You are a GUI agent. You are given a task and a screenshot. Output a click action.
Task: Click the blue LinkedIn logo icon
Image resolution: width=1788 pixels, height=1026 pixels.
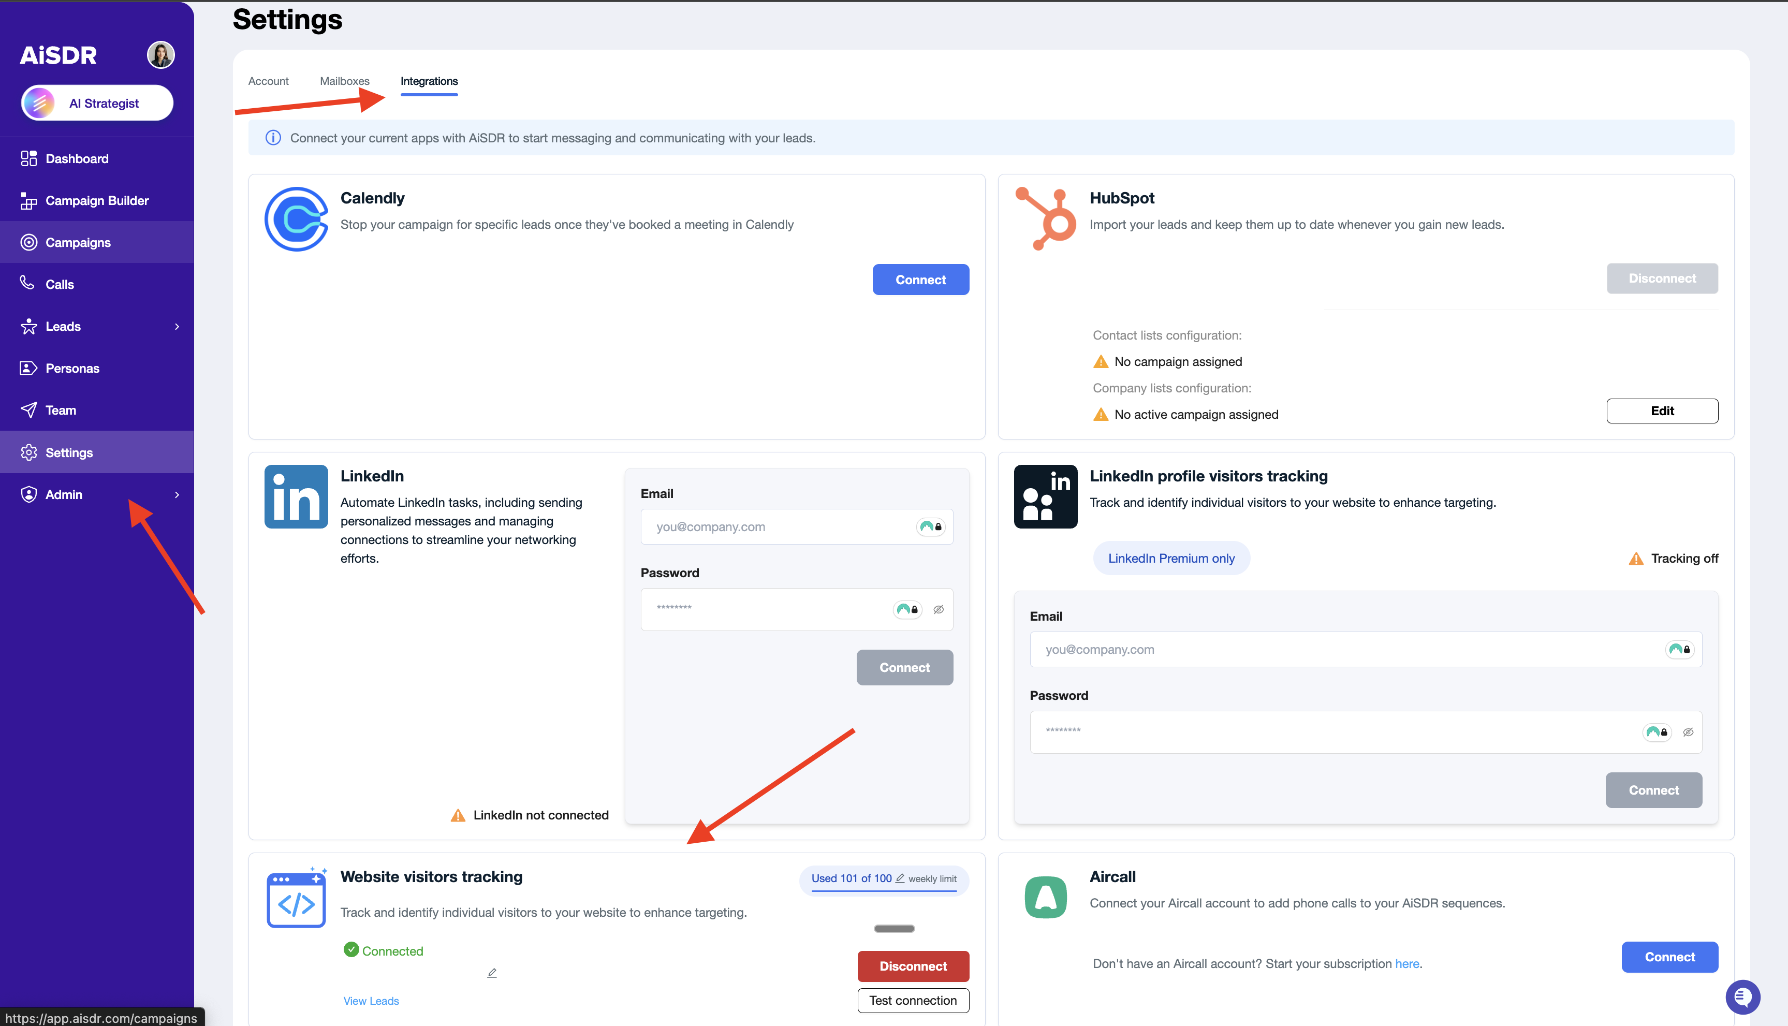(296, 497)
